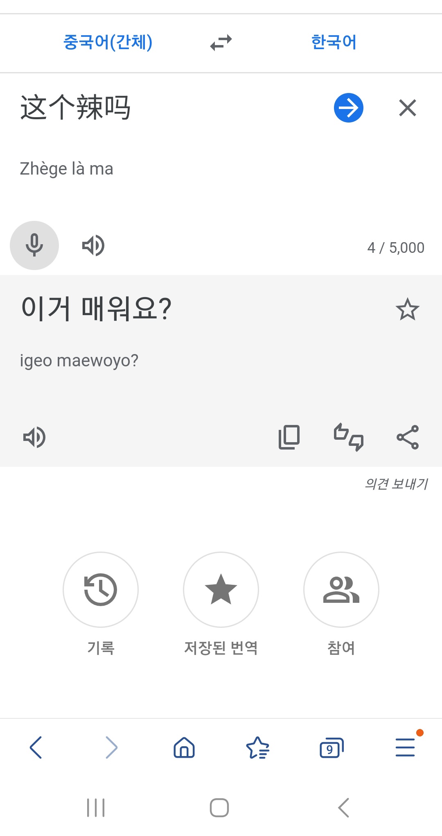
Task: Star the translation 이거 매워요? to save it
Action: (407, 309)
